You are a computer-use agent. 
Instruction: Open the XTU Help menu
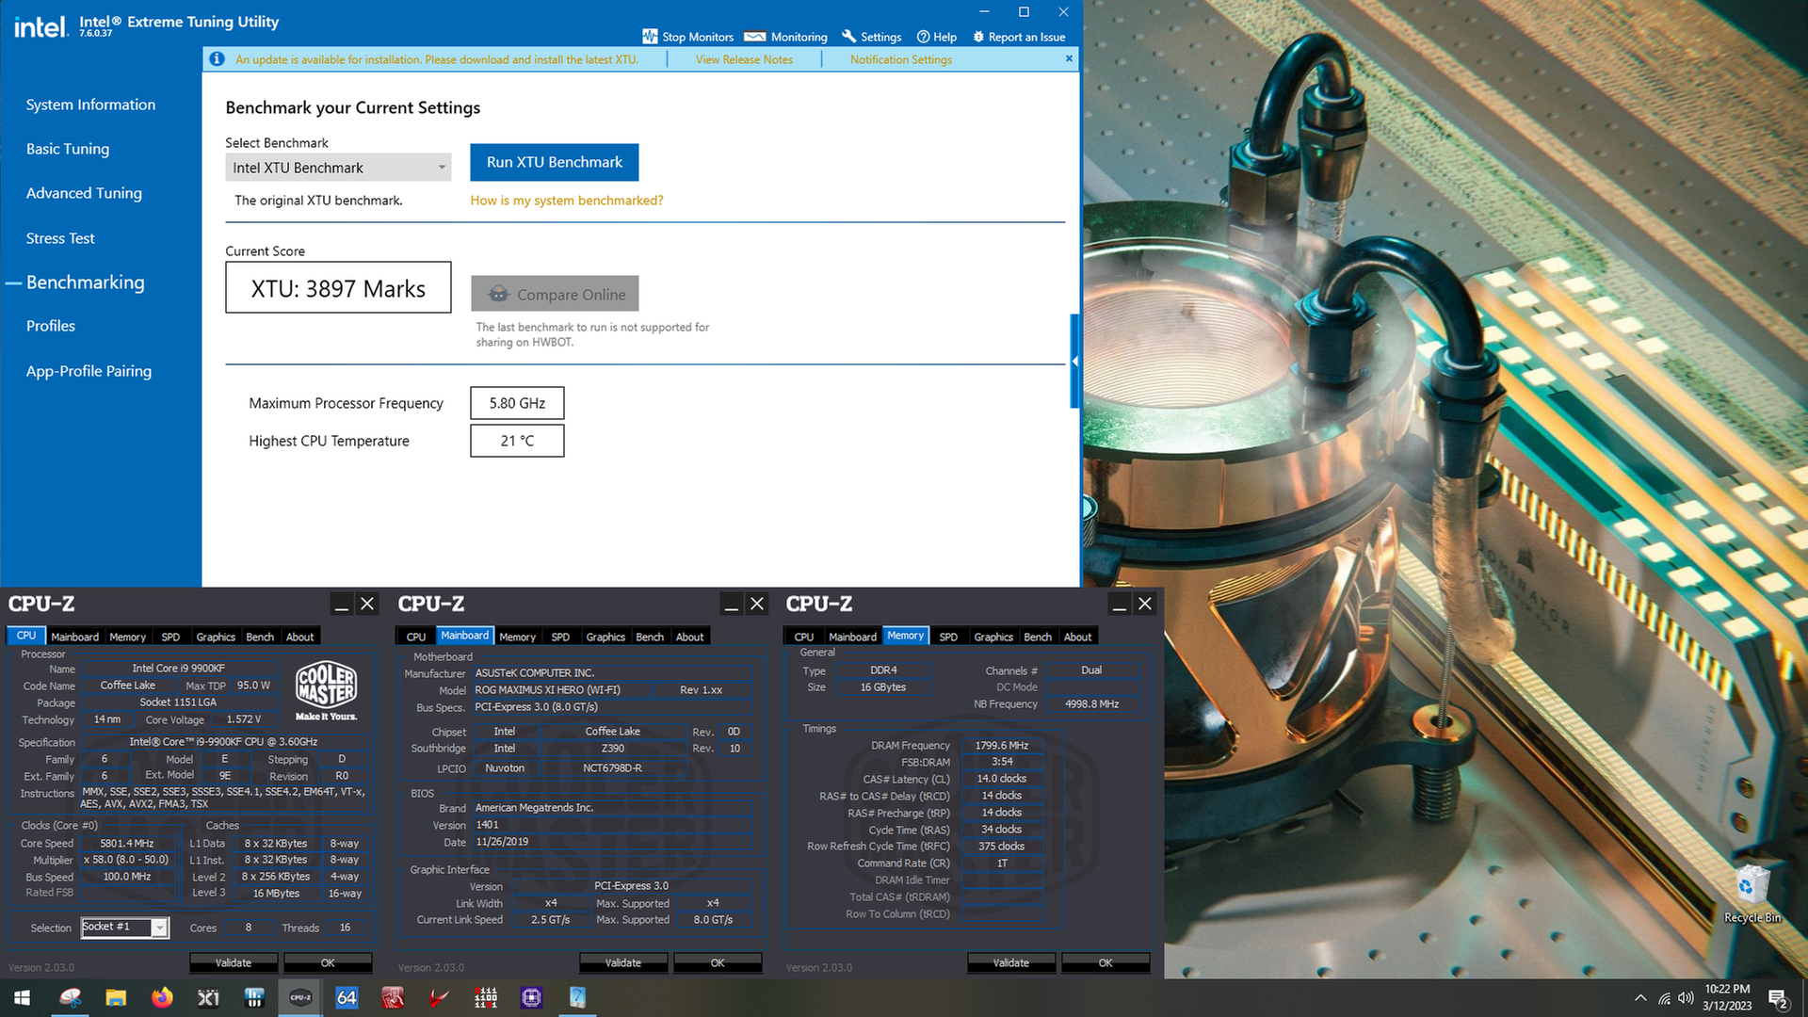tap(937, 37)
